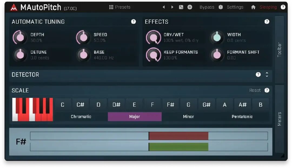Select Pentatonic scale preset
292x168 pixels.
pyautogui.click(x=242, y=117)
